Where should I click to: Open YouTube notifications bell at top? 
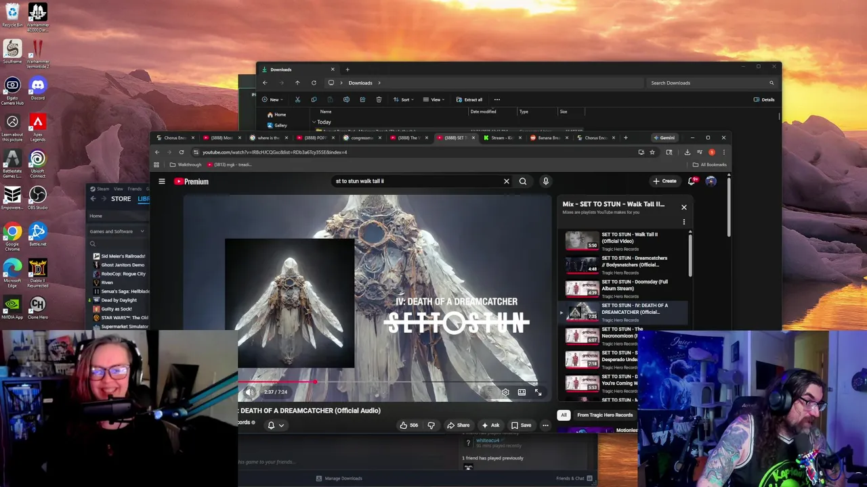(x=692, y=181)
